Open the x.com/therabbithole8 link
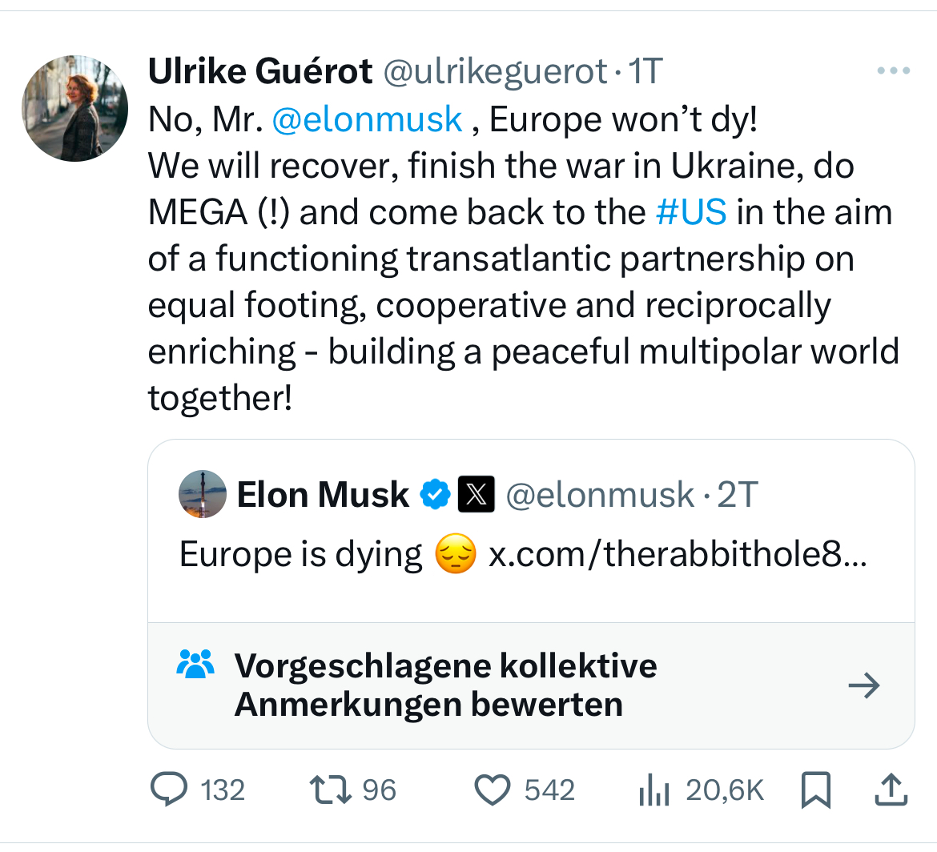 click(x=677, y=553)
